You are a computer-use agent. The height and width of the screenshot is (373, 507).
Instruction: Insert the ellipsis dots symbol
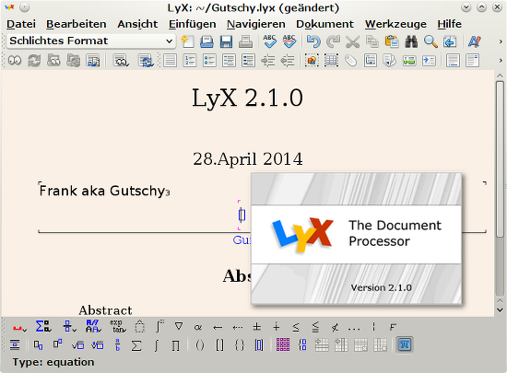point(354,328)
